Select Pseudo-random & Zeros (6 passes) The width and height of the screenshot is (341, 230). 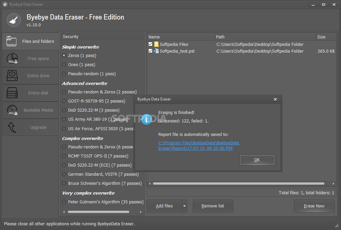pyautogui.click(x=64, y=147)
